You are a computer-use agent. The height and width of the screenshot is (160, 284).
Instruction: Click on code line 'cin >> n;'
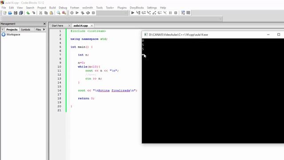94,79
